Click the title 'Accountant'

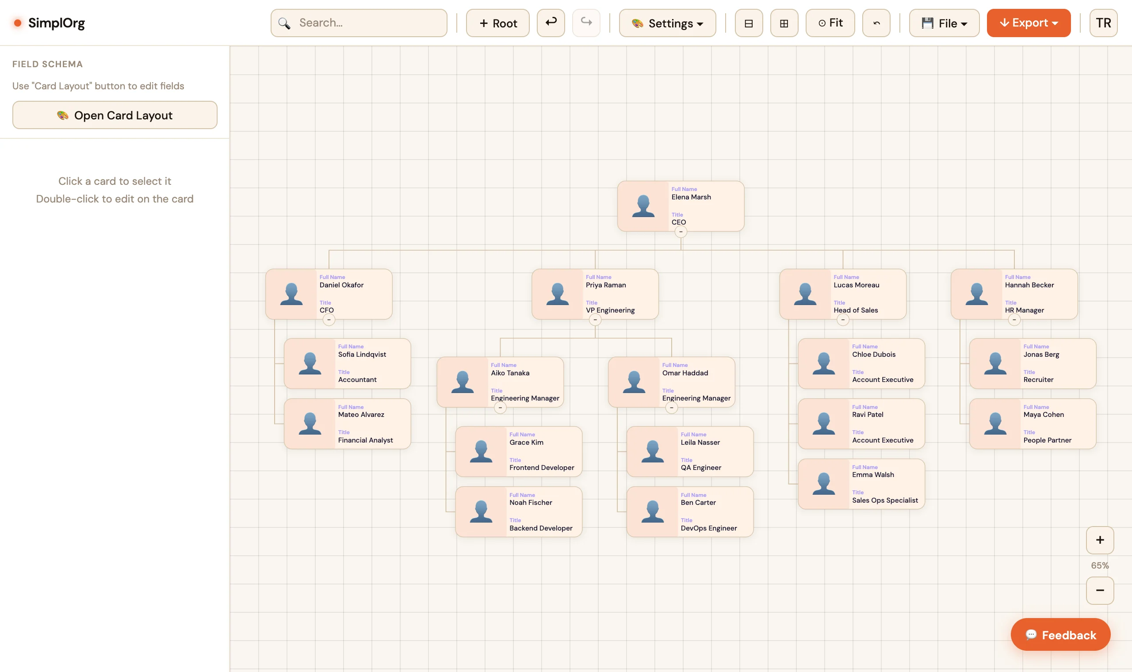pos(357,379)
